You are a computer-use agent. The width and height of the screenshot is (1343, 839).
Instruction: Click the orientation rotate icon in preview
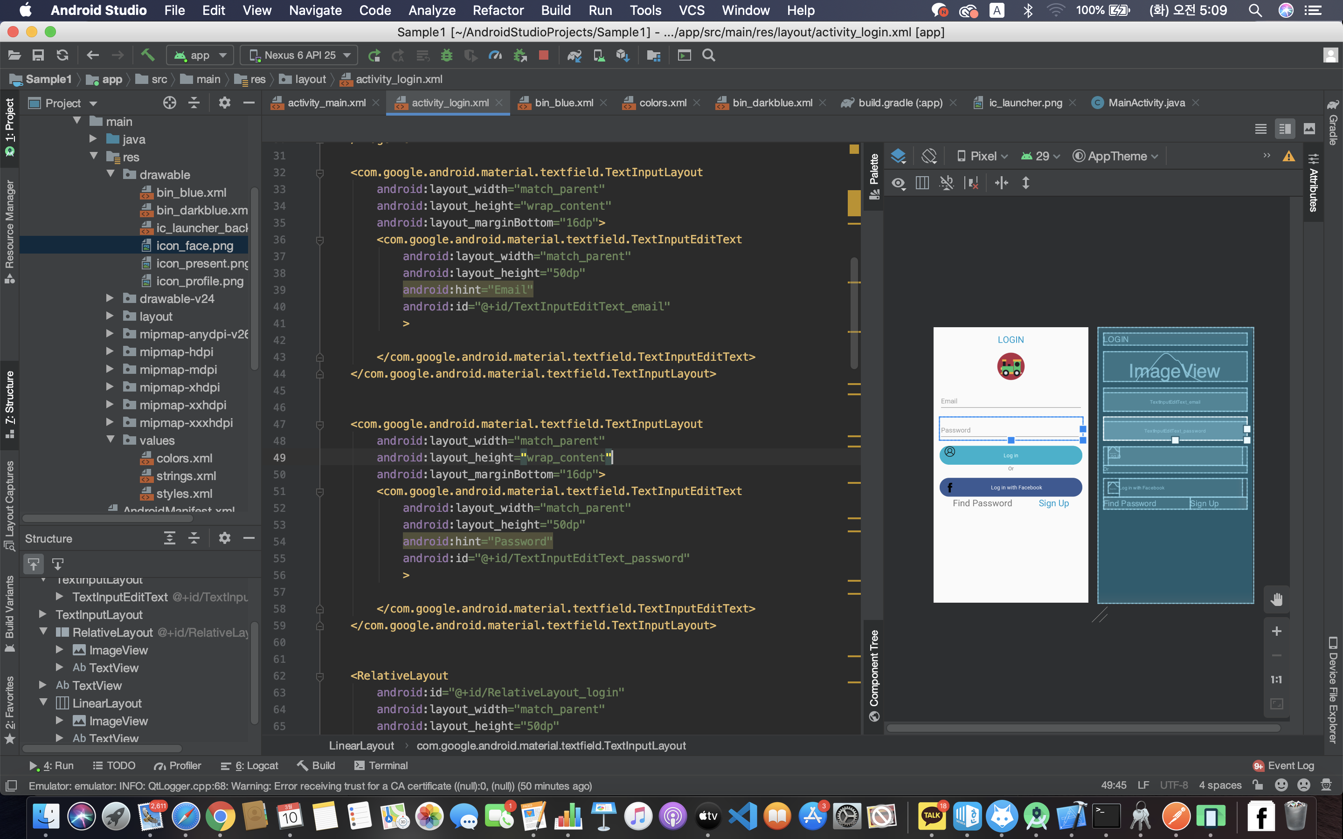[x=929, y=157]
